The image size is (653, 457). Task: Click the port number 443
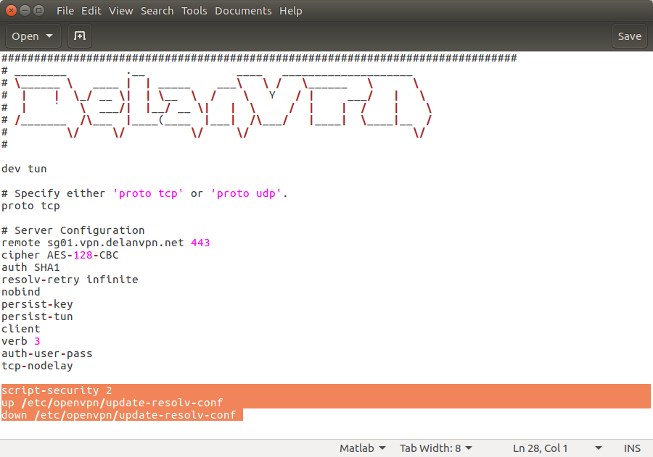(200, 243)
